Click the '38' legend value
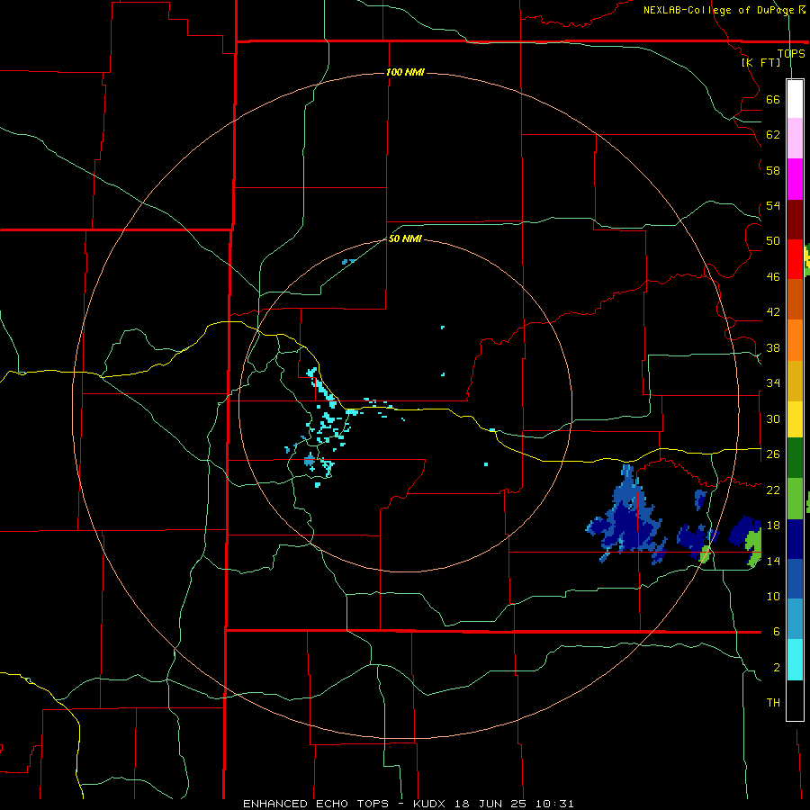This screenshot has width=810, height=810. [x=773, y=347]
